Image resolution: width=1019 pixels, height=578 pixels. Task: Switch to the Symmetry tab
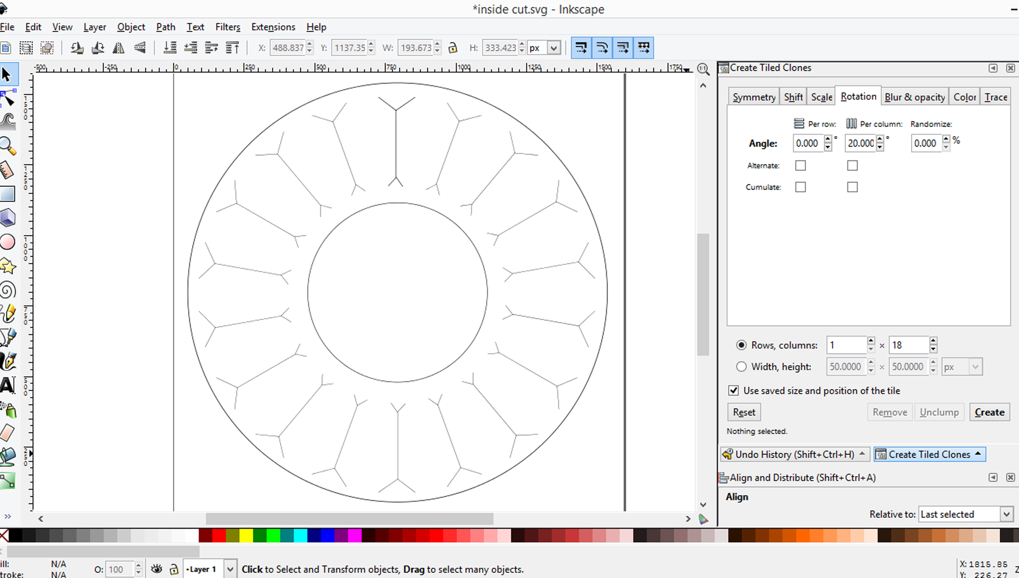[x=754, y=97]
